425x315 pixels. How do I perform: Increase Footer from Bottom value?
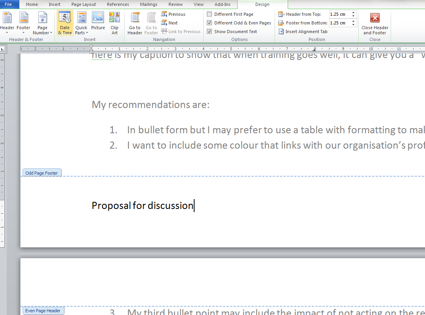coord(353,21)
